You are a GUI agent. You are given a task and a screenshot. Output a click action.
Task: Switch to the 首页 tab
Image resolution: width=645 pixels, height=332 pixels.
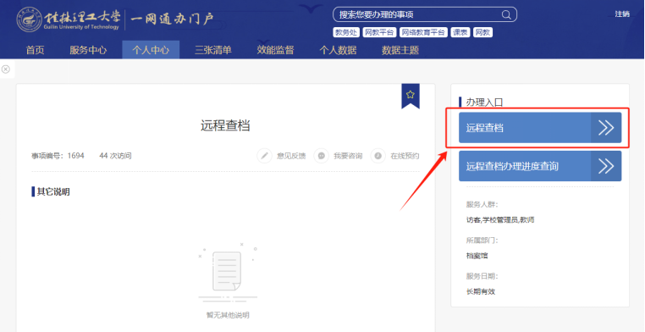[x=35, y=50]
